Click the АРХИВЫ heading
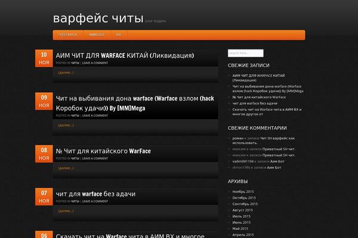Viewport: 358px width, 238px height. pos(237,181)
